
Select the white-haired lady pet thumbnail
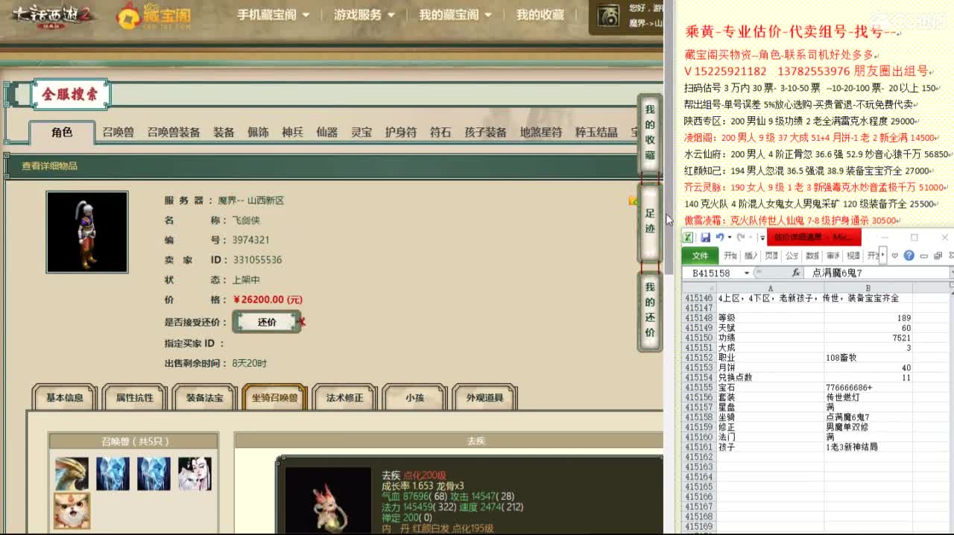(195, 474)
